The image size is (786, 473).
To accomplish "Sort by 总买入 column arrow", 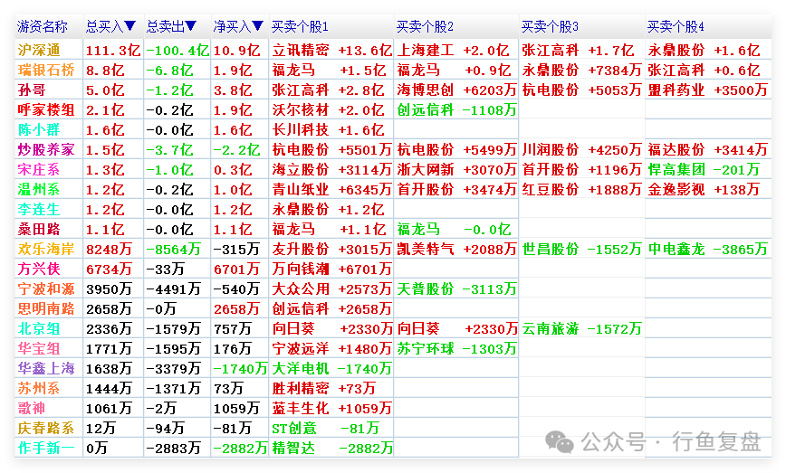I will [x=129, y=26].
